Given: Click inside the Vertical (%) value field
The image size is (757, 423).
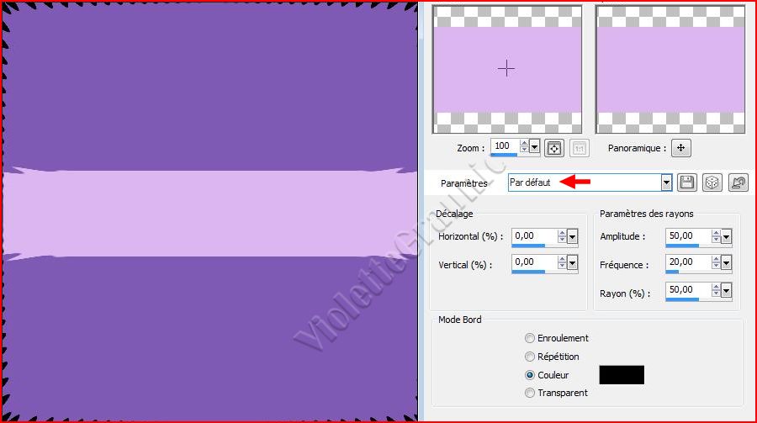Looking at the screenshot, I should point(533,262).
